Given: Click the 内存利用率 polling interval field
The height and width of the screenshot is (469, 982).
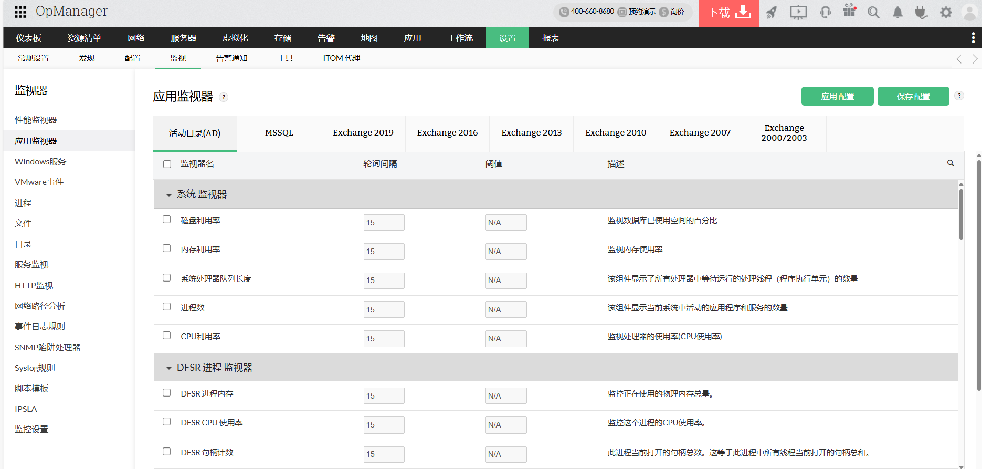Looking at the screenshot, I should 384,252.
